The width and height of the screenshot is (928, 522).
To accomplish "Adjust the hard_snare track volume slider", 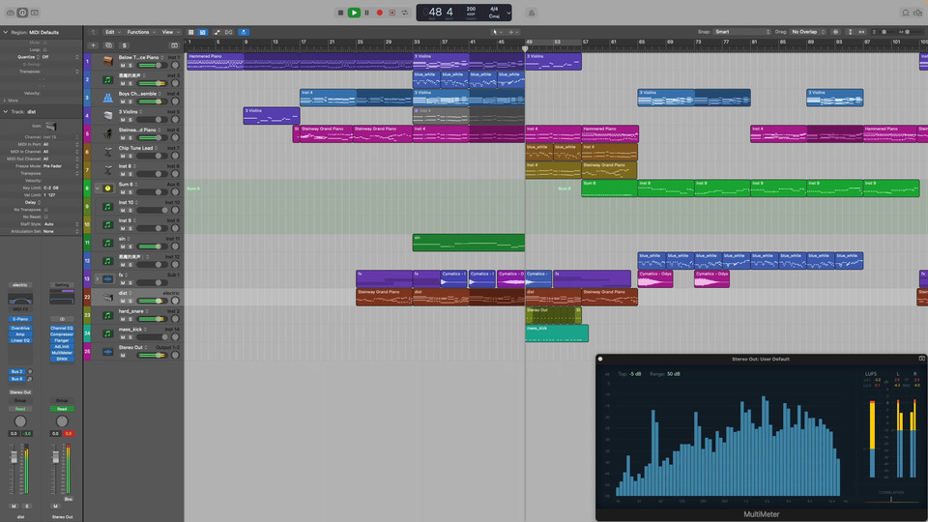I will [151, 318].
